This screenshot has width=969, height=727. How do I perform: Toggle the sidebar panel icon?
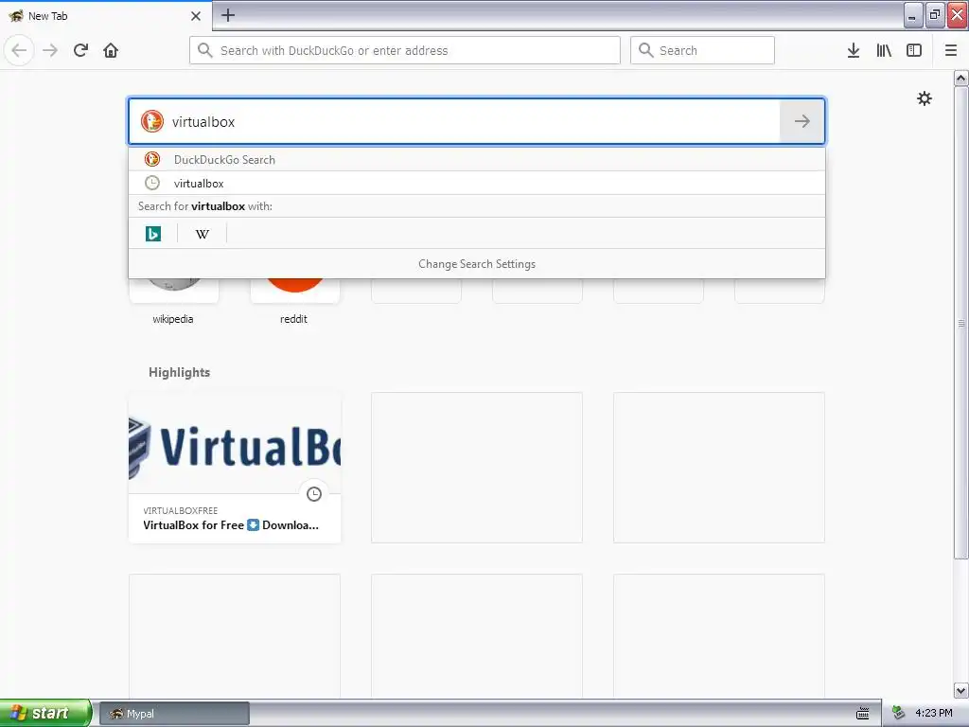pos(914,50)
